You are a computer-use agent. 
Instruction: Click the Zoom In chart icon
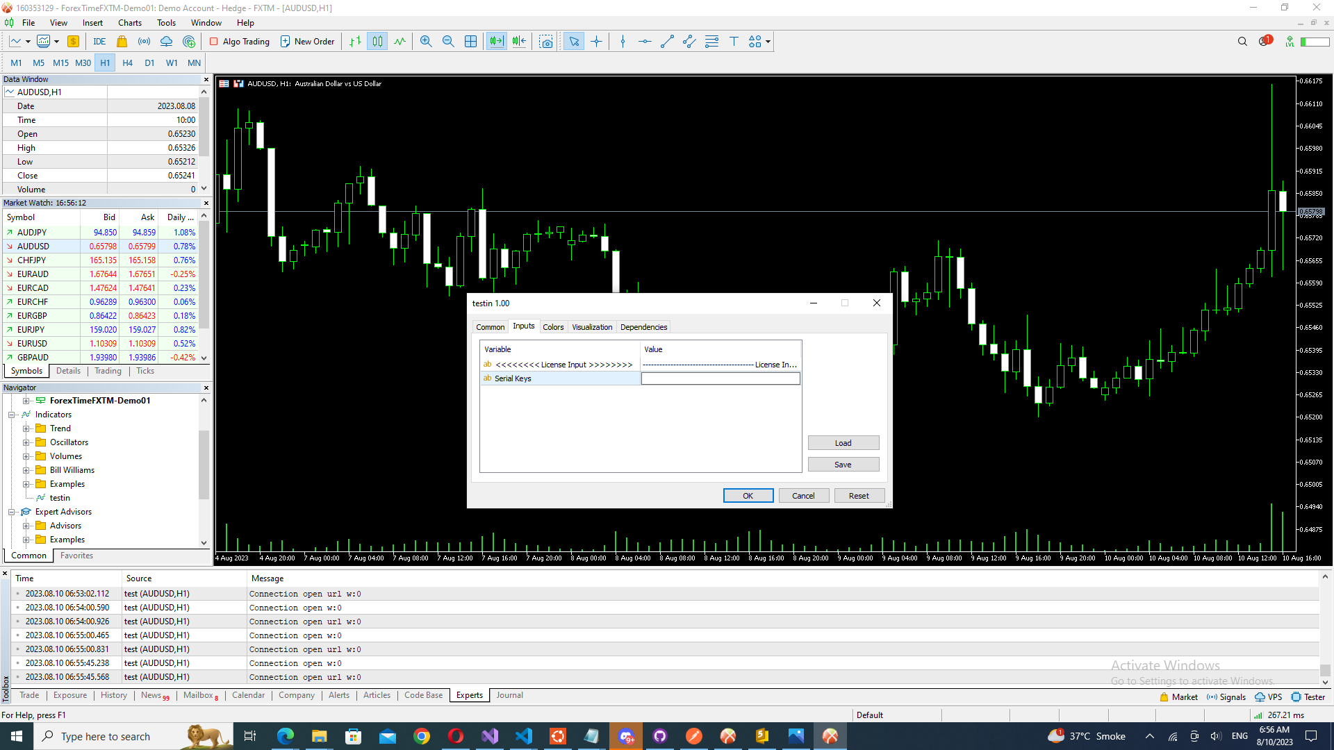(x=426, y=42)
